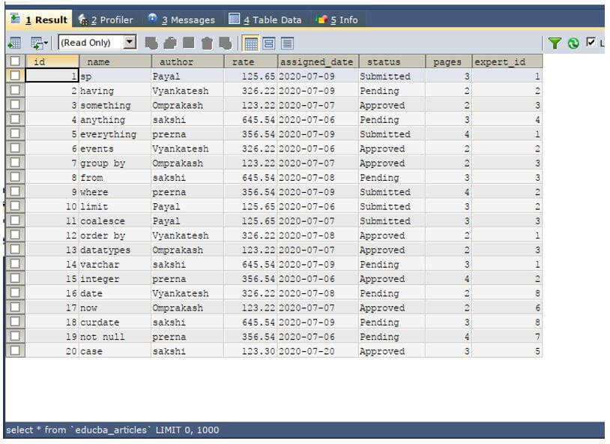Viewport: 610px width, 444px height.
Task: Switch to the 3 Messages tab
Action: [x=181, y=19]
